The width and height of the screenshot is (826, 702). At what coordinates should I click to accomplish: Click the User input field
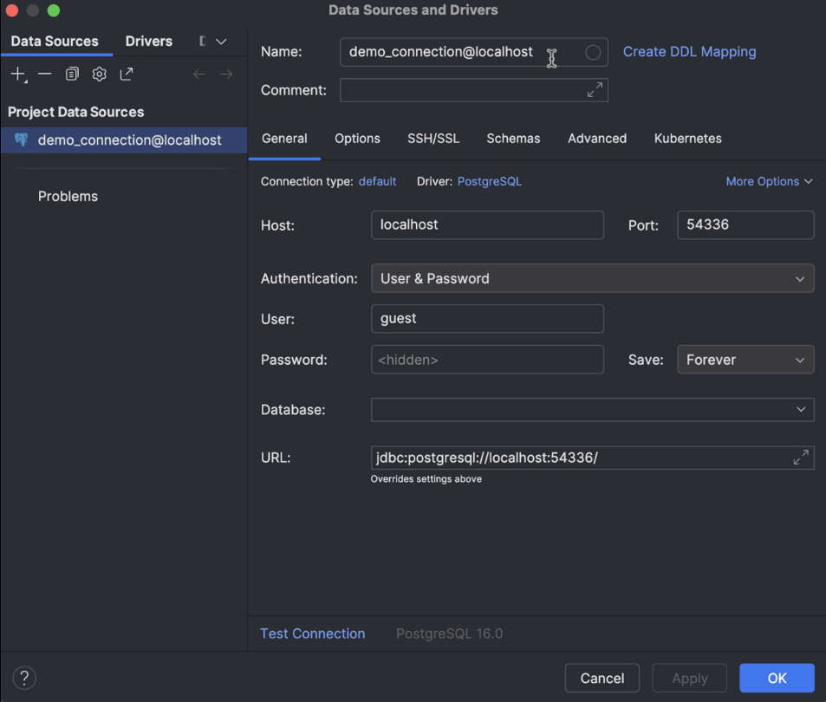point(487,319)
